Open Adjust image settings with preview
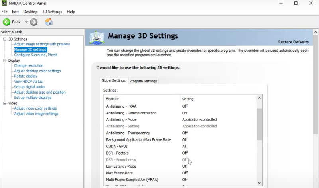Viewport: 319px width, 188px height. tap(42, 44)
